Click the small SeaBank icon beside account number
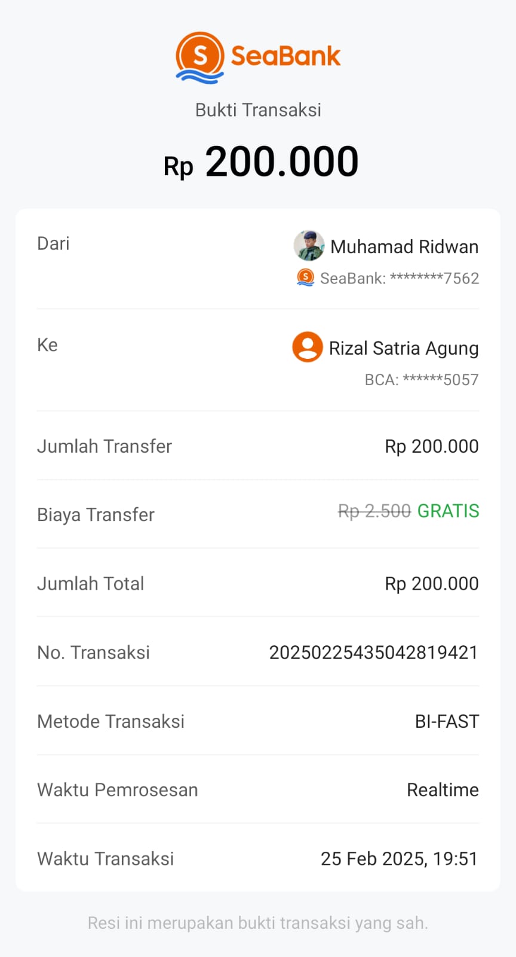The width and height of the screenshot is (516, 957). point(306,278)
